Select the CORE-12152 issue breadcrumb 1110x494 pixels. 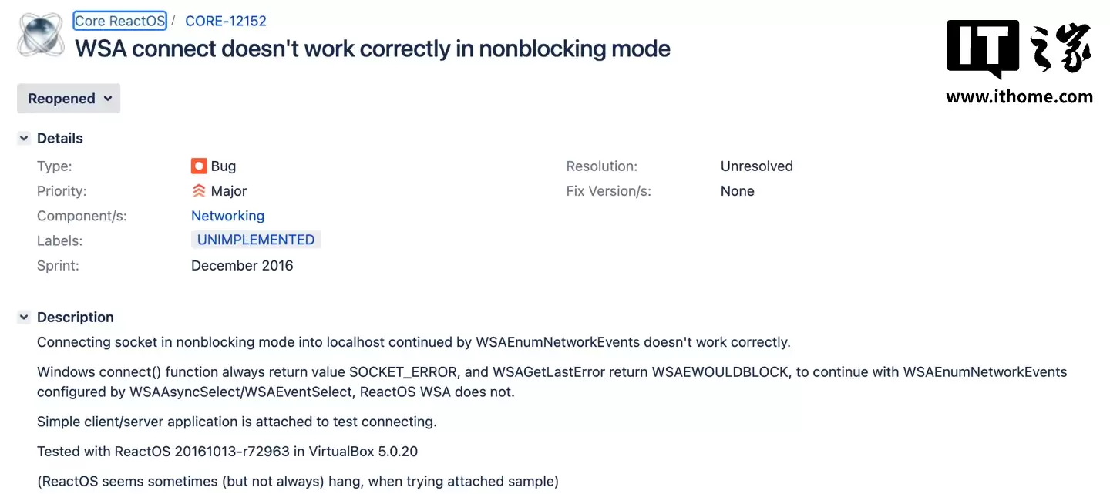click(225, 20)
